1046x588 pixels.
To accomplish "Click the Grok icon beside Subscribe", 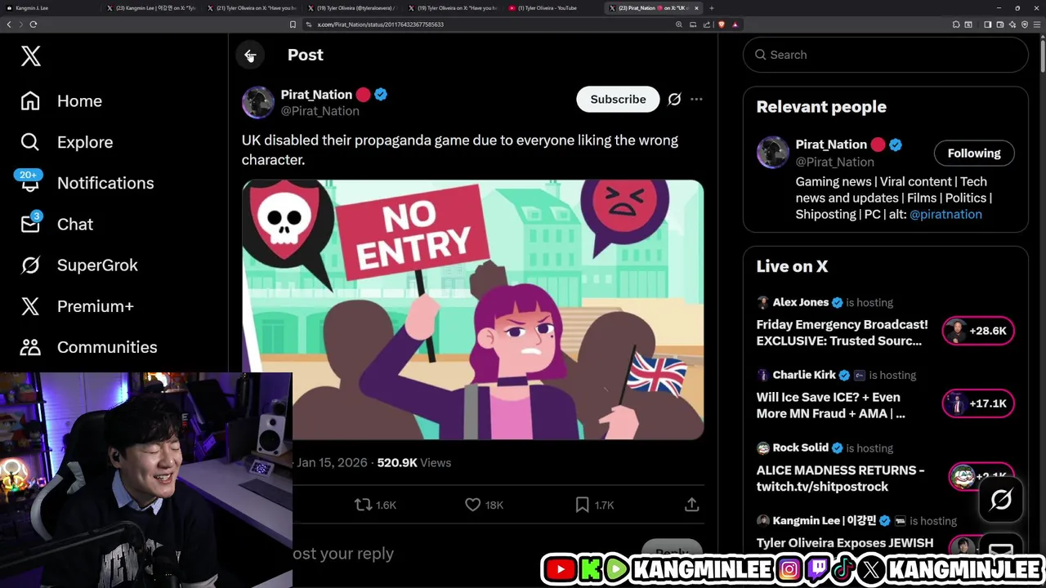I will coord(674,99).
